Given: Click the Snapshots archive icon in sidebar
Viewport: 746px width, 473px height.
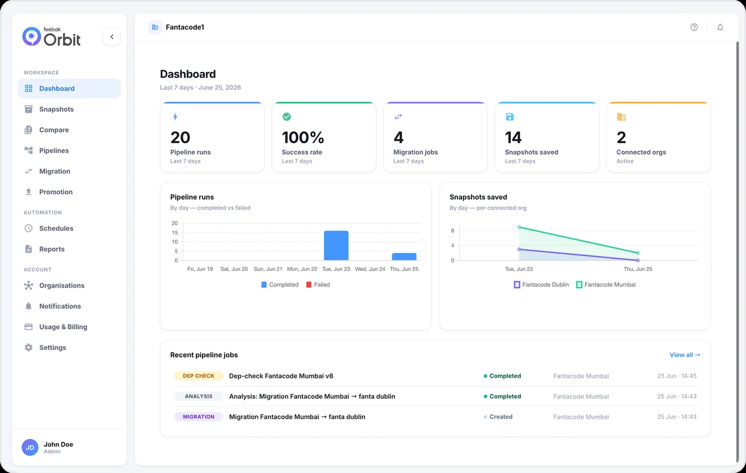Looking at the screenshot, I should point(29,109).
